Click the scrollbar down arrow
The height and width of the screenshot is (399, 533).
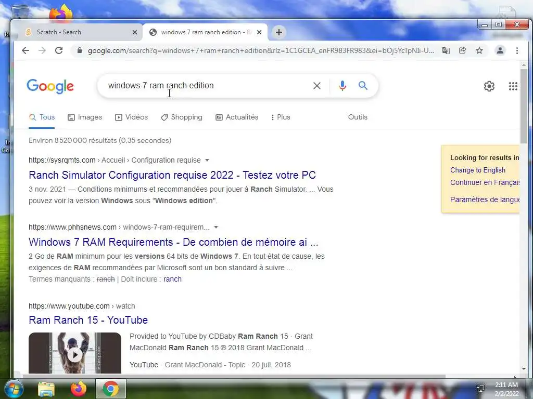[524, 369]
